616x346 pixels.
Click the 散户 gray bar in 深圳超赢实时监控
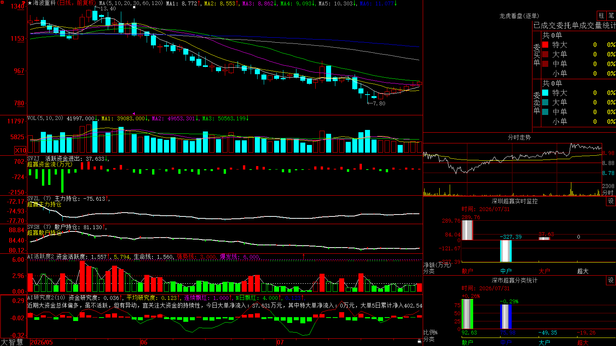click(x=467, y=230)
